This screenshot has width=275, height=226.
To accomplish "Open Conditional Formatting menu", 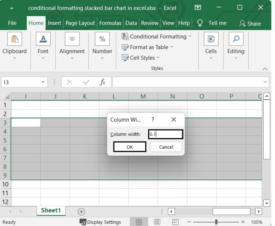I will tap(156, 36).
